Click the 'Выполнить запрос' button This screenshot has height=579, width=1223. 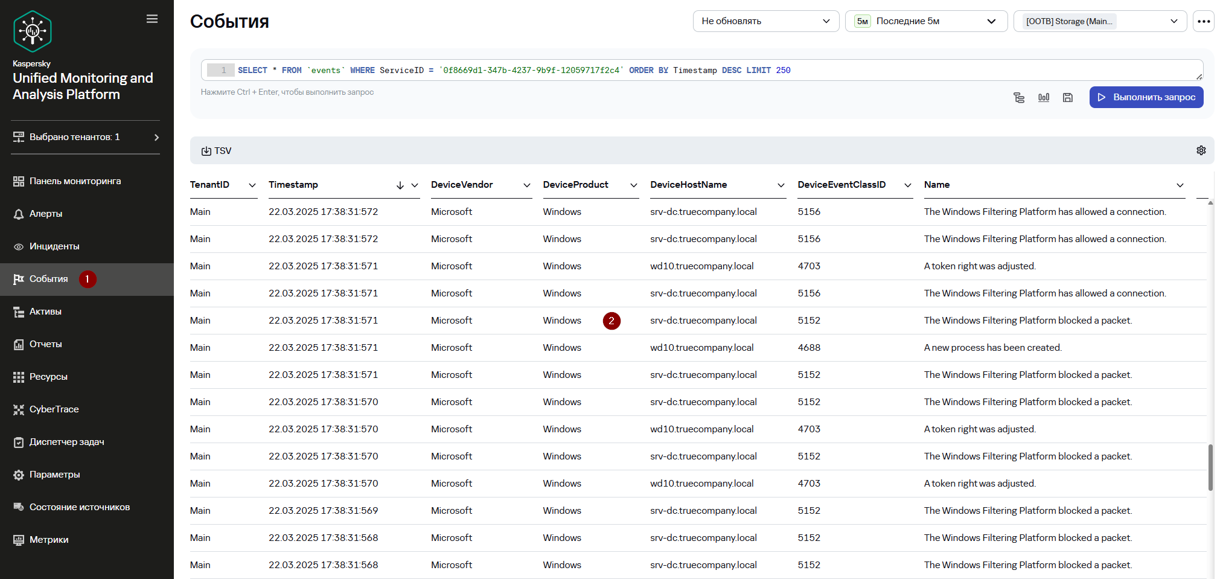point(1146,97)
